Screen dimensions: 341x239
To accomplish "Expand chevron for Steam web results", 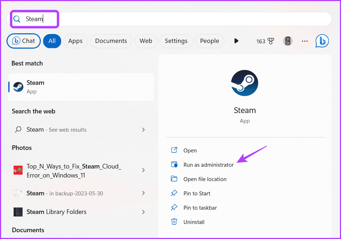I will tap(143, 130).
